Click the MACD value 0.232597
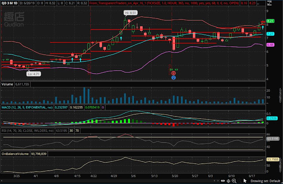283x184 pixels. click(61, 108)
